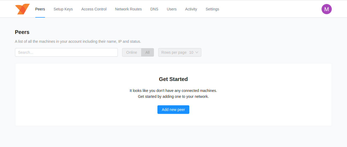Switch to the Peers tab
The image size is (347, 147).
click(40, 9)
